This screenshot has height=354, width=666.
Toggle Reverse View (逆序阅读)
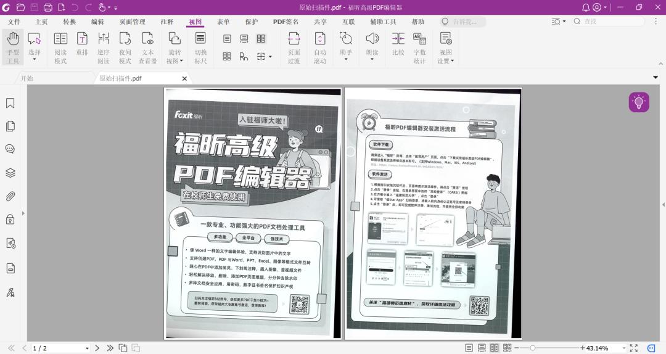[103, 47]
